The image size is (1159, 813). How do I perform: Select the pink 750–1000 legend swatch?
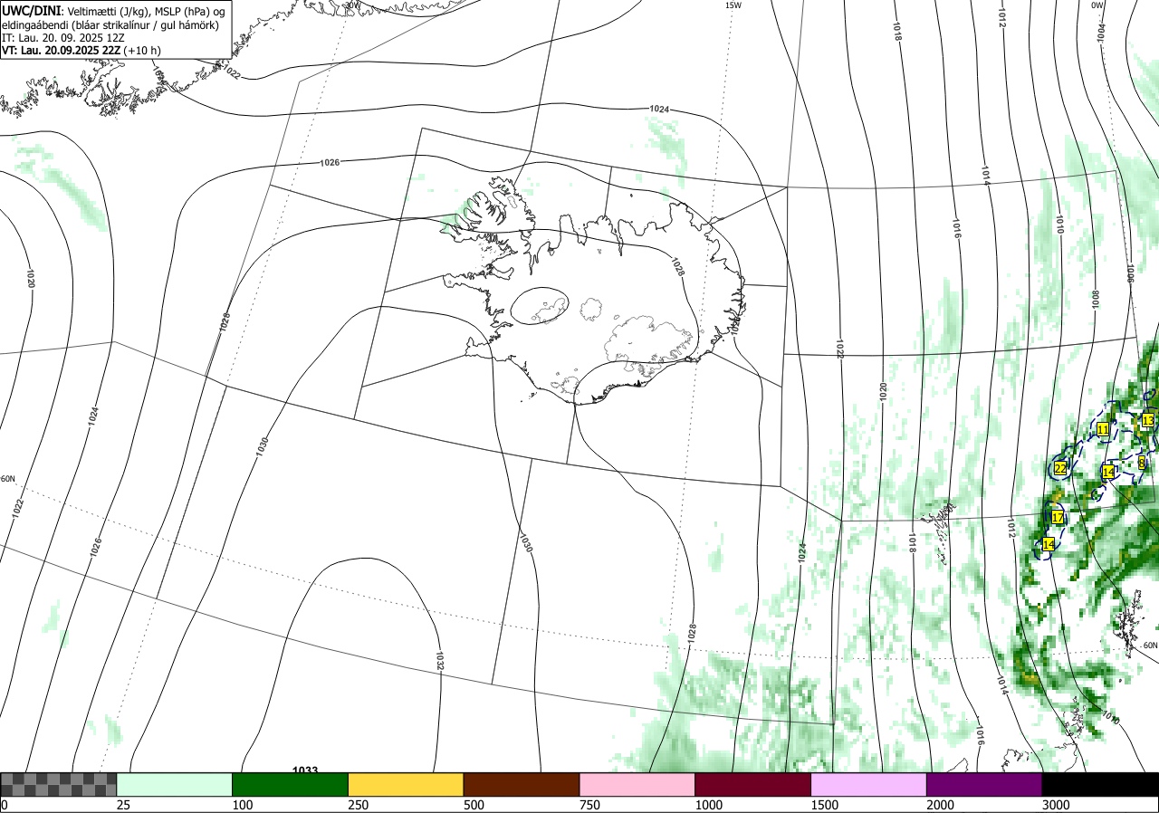pos(637,784)
